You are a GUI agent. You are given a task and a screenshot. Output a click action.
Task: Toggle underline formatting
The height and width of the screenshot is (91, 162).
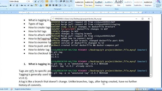(17, 5)
